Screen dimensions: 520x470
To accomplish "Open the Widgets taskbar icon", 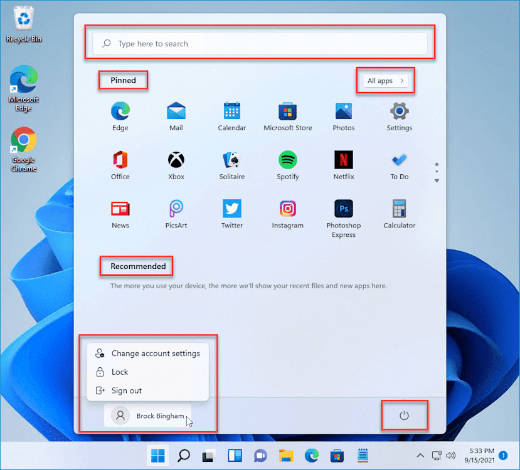I will tap(235, 456).
